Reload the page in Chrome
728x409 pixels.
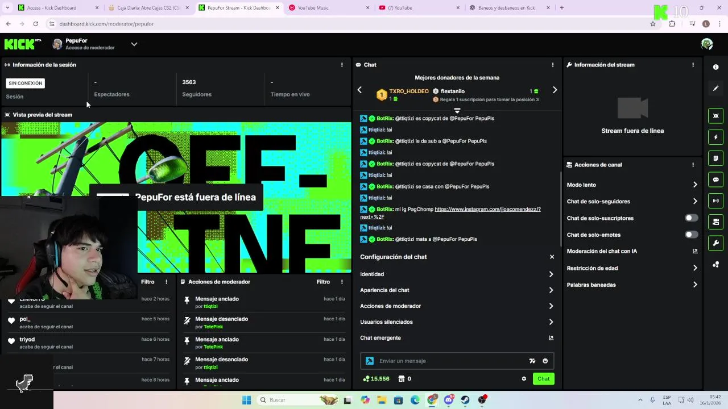pyautogui.click(x=35, y=24)
